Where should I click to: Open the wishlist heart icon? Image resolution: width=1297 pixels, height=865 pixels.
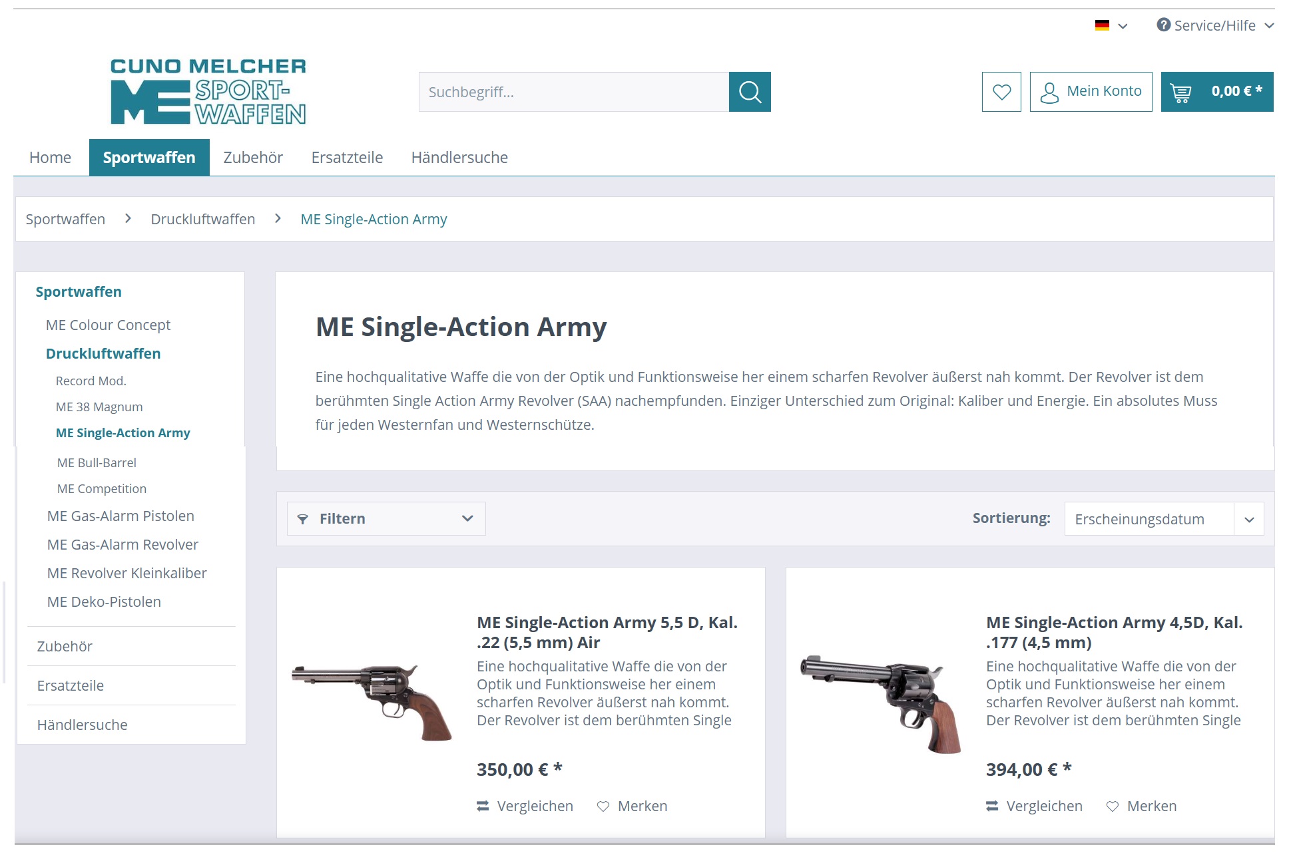[1001, 92]
